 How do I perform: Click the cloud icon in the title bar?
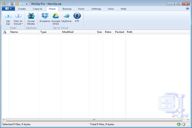click(x=22, y=4)
